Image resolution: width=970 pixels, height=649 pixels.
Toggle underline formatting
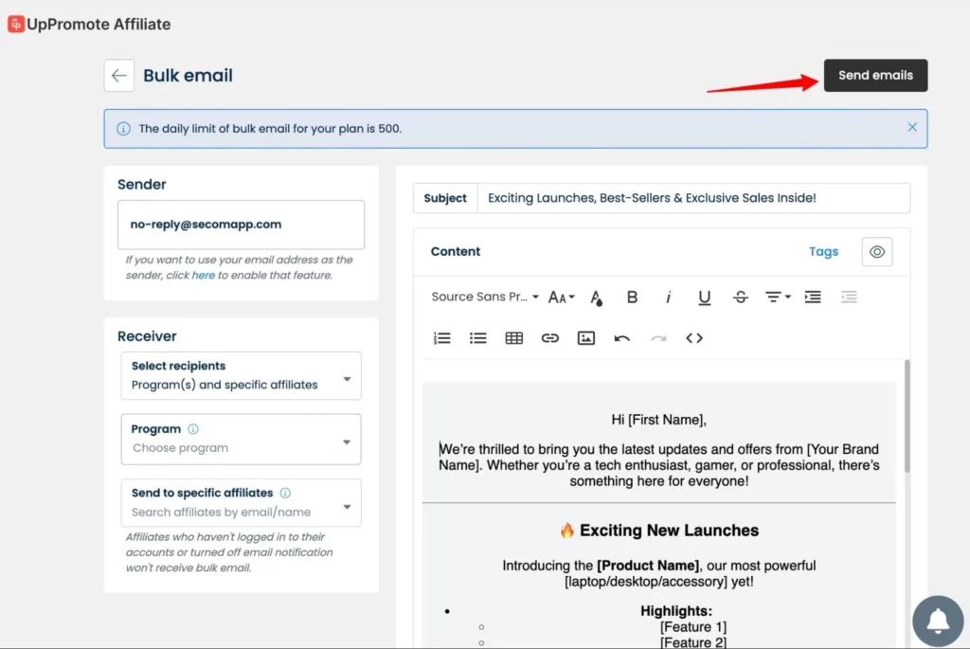[x=704, y=297]
